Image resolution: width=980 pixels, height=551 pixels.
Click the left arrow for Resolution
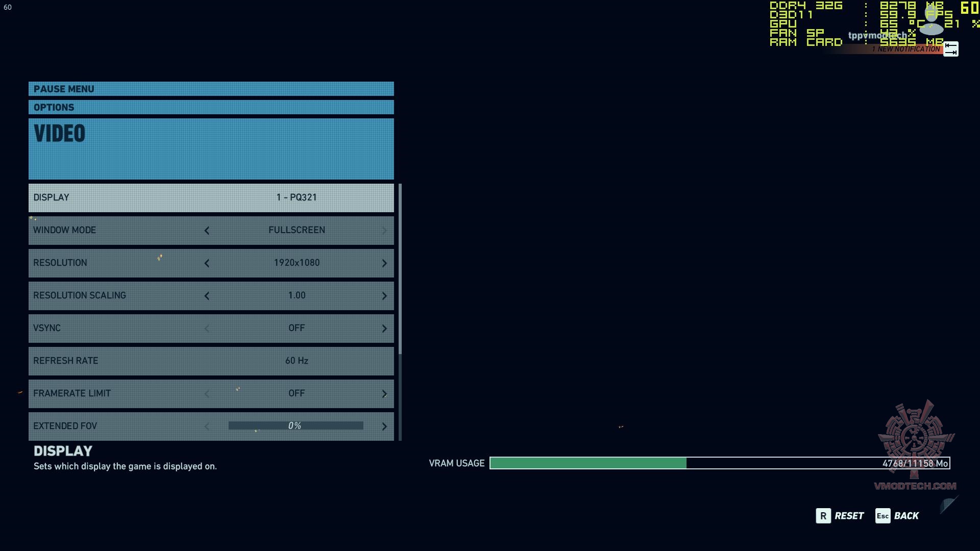coord(207,263)
